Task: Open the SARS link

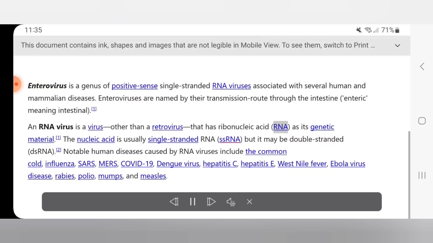Action: [x=86, y=164]
